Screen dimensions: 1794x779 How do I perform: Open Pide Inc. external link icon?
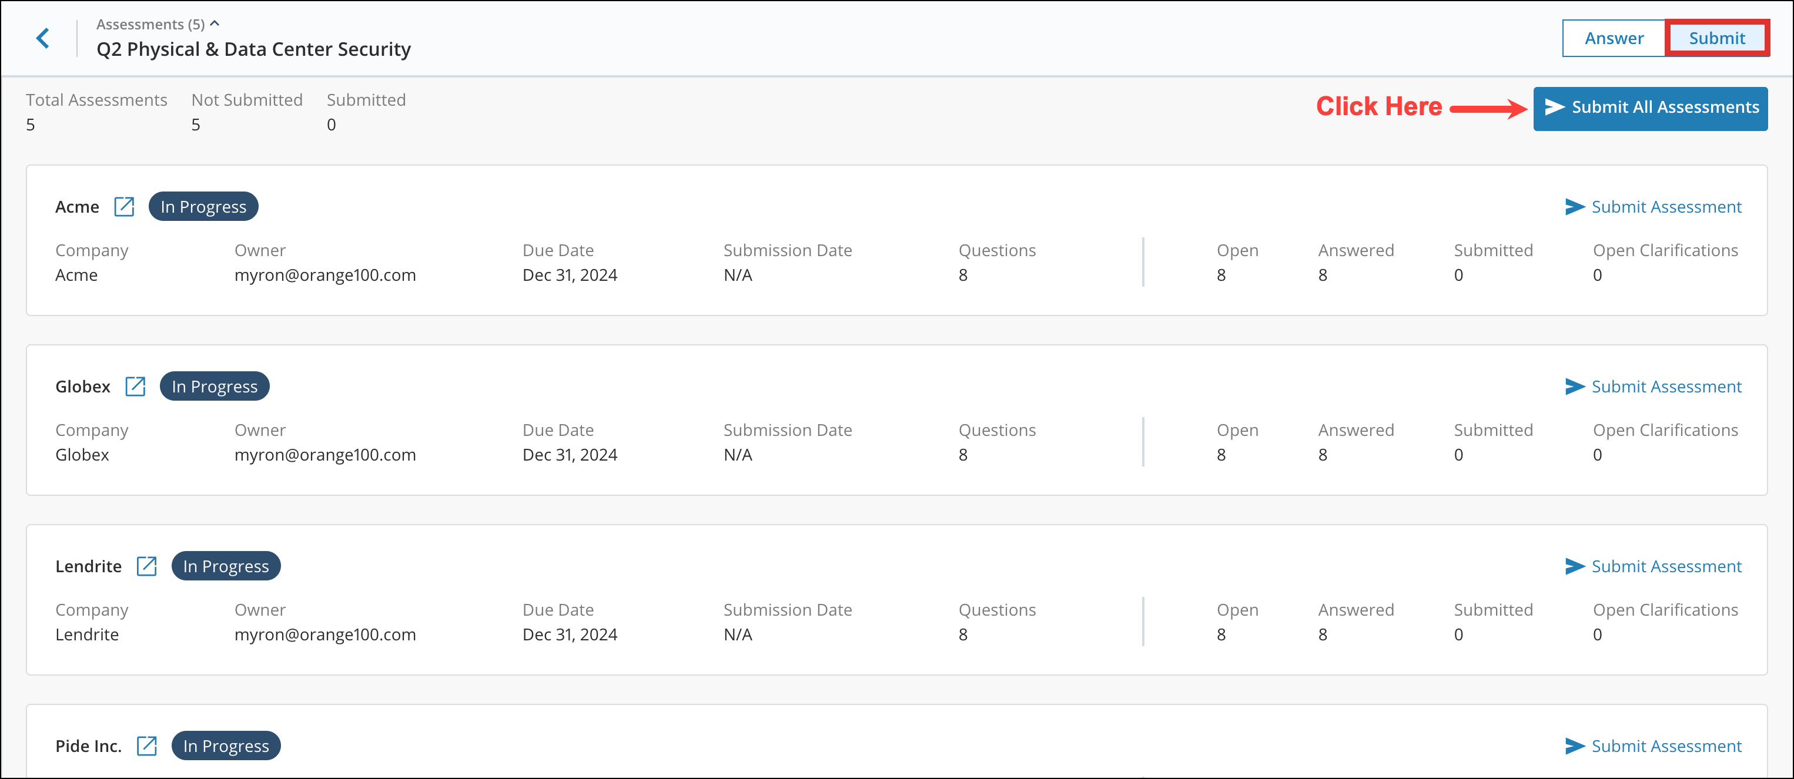(146, 746)
